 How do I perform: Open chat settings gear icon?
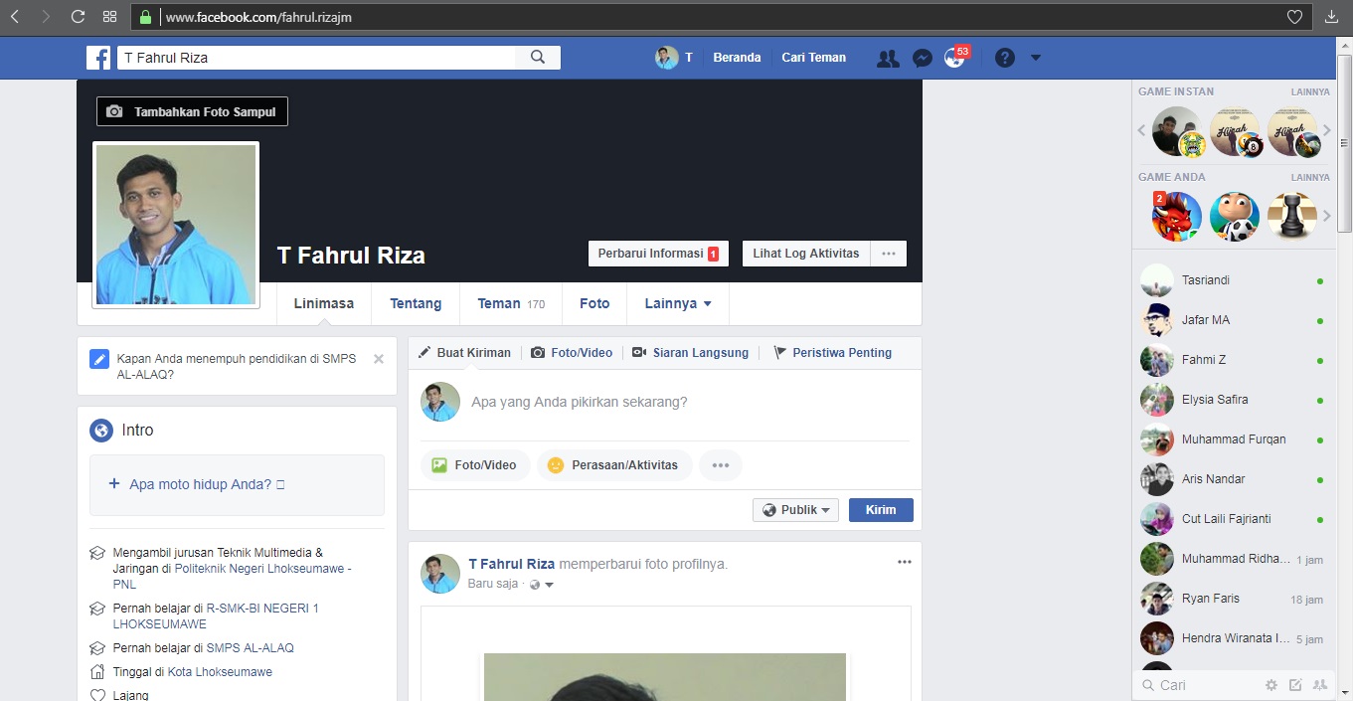(1270, 685)
